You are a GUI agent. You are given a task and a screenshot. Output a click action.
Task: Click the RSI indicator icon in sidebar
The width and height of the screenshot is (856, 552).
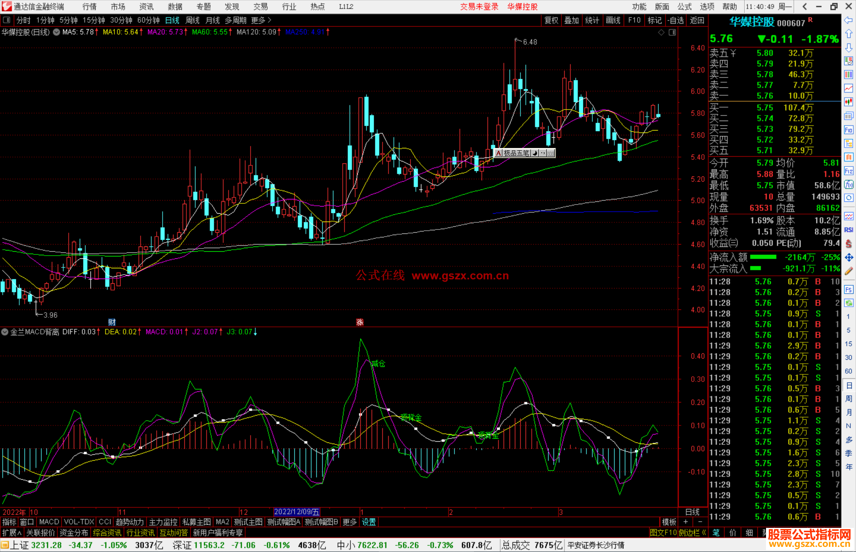[x=848, y=230]
